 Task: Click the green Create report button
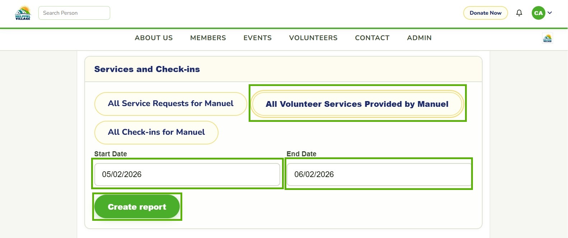(137, 207)
